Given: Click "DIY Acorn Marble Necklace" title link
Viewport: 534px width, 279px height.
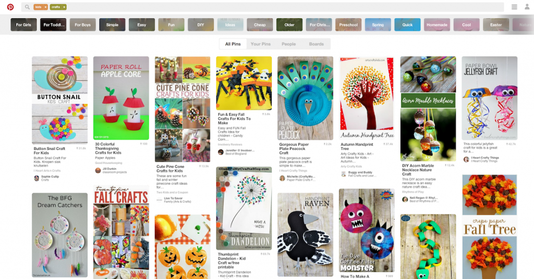Looking at the screenshot, I should click(x=418, y=170).
